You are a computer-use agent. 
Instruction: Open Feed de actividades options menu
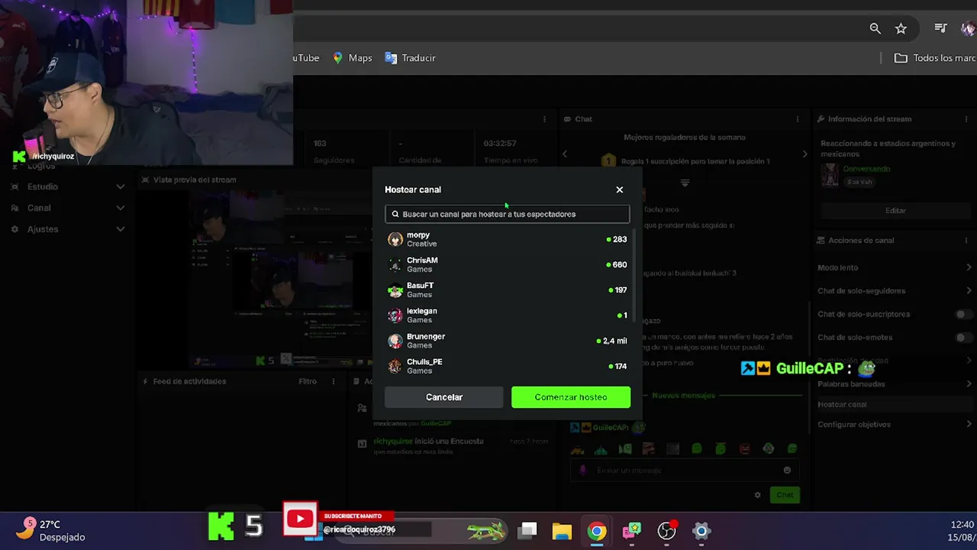point(333,381)
